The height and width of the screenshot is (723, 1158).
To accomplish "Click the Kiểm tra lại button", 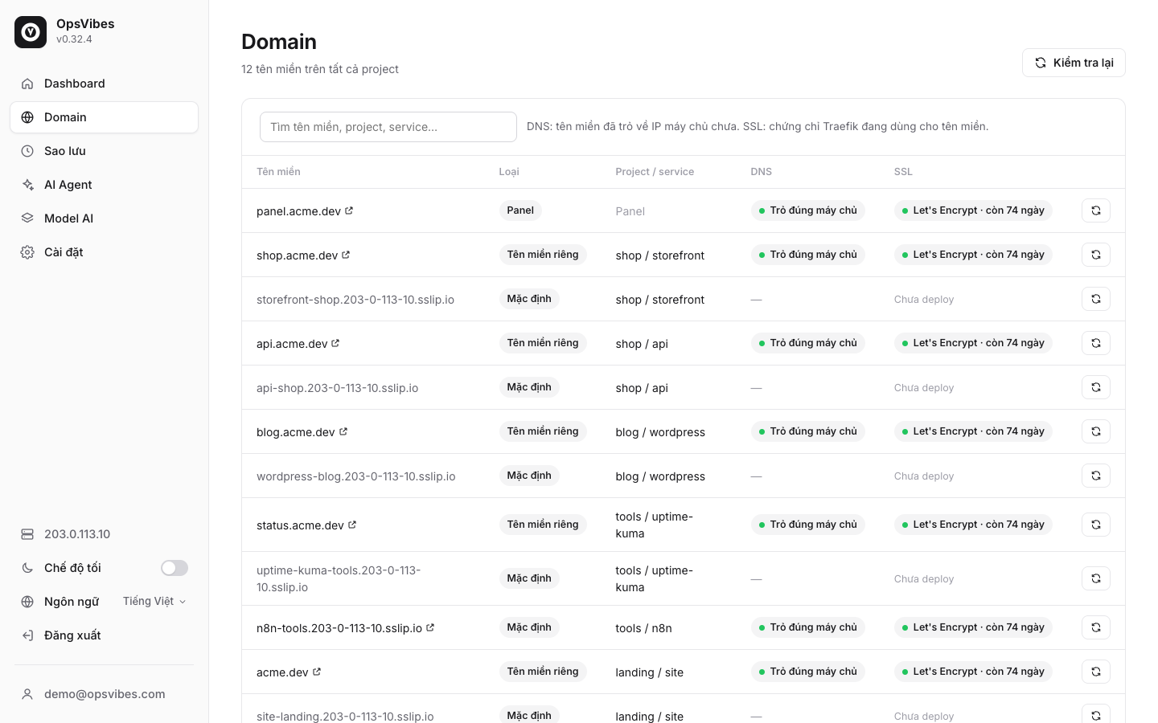I will pyautogui.click(x=1074, y=63).
